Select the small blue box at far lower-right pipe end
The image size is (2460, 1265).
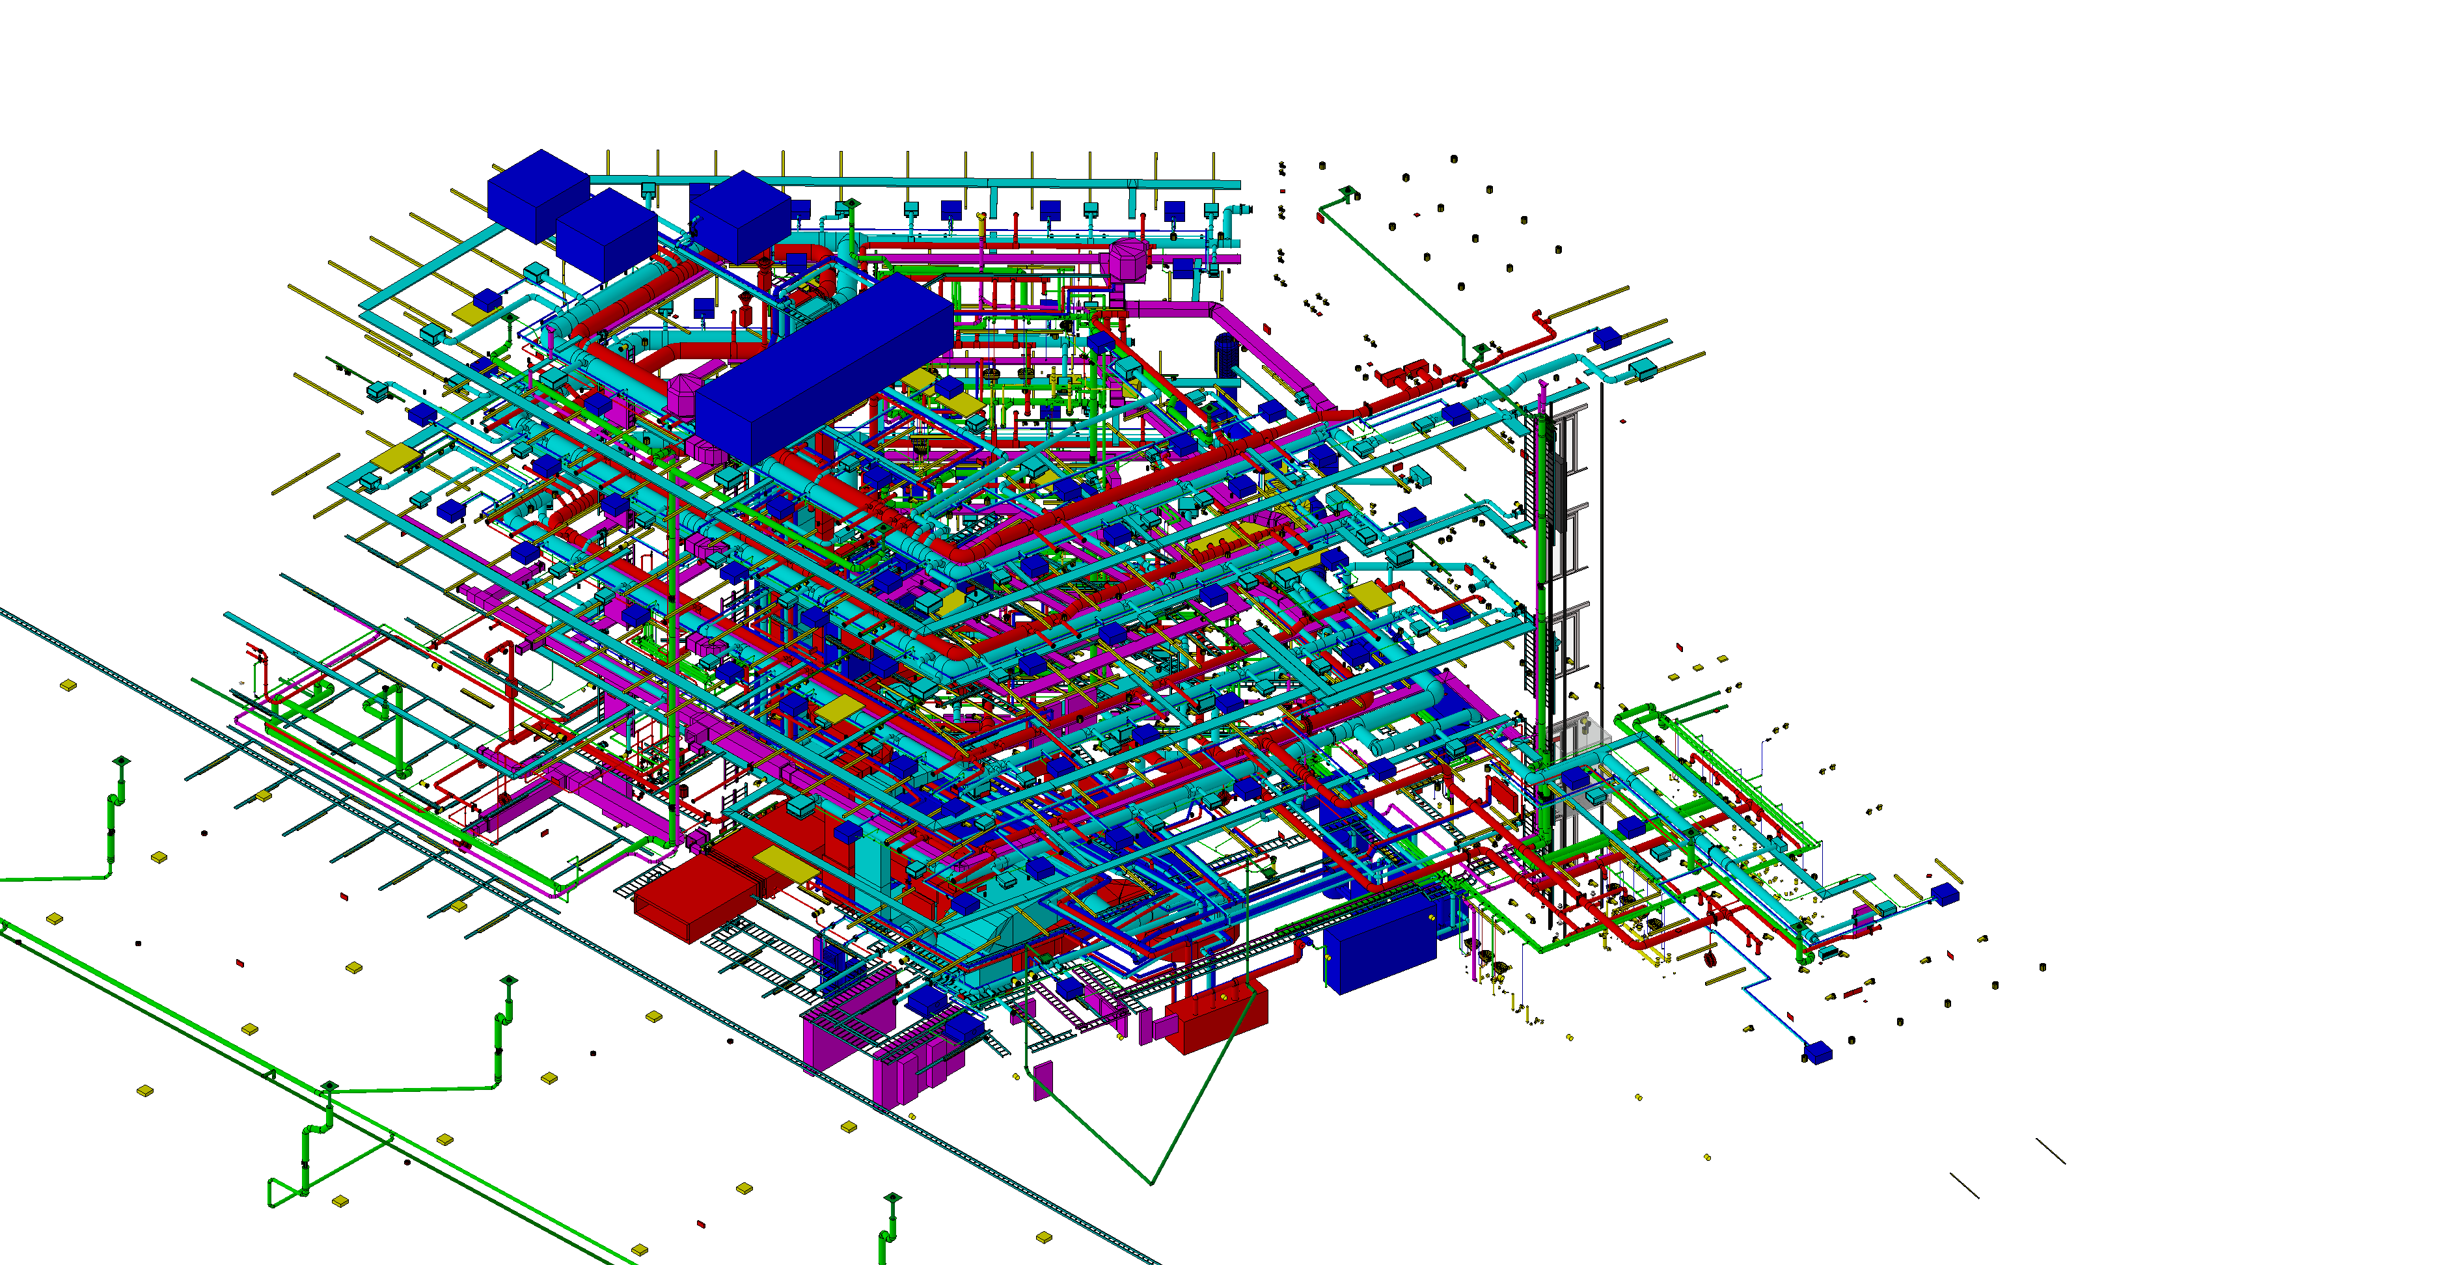[x=1818, y=1053]
